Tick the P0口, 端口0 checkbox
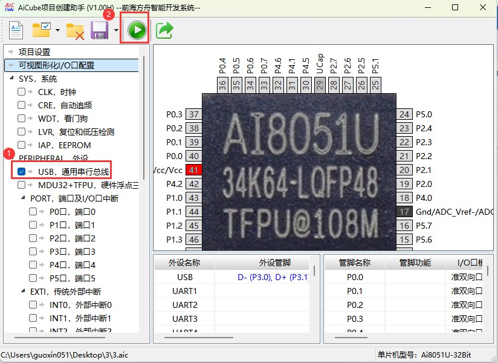 [33, 211]
